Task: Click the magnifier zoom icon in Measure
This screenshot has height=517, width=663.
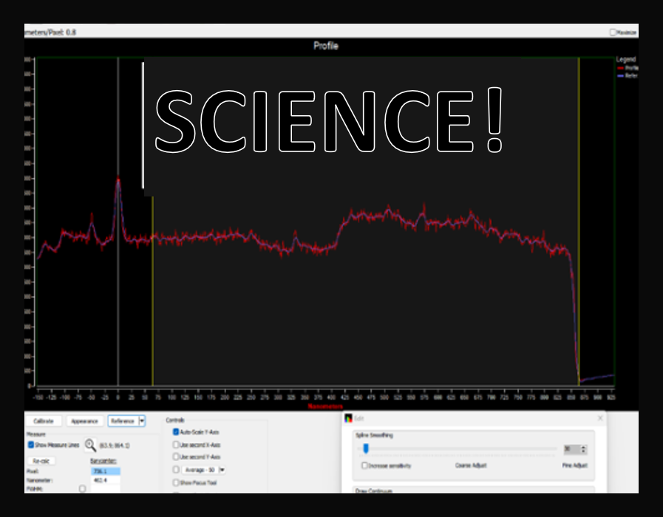Action: [x=90, y=445]
